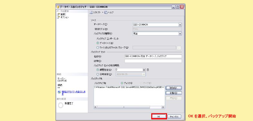Select the backup file path in the list

point(129,87)
